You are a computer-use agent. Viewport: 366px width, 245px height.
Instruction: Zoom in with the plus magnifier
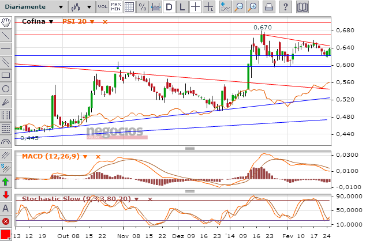(x=252, y=7)
